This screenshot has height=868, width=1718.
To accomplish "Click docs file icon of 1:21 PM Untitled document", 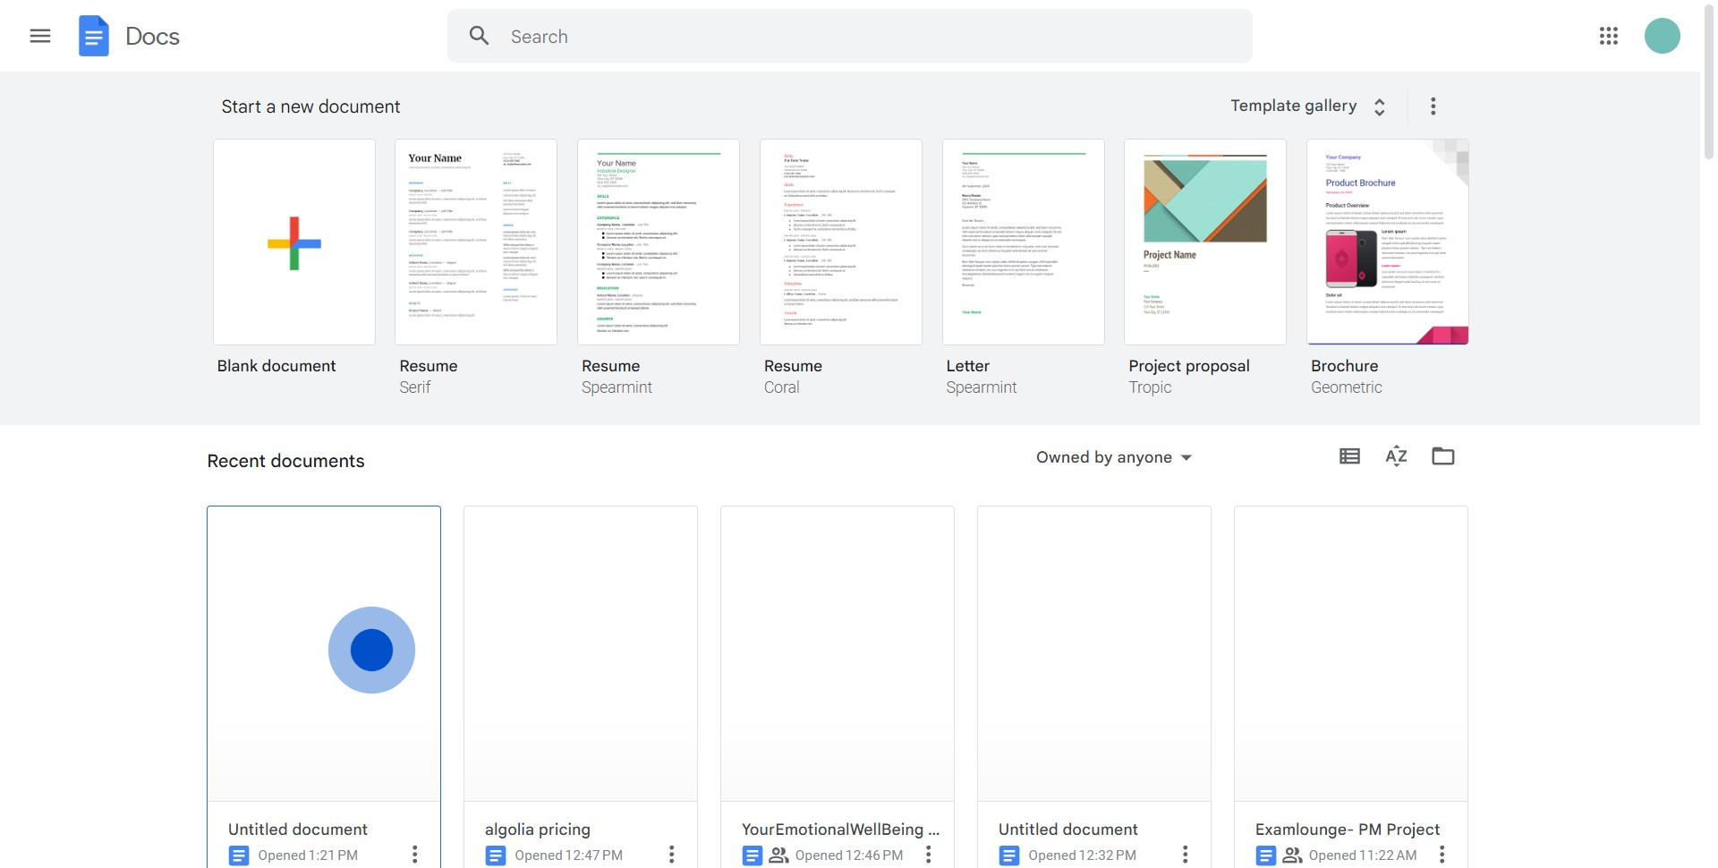I will (239, 855).
